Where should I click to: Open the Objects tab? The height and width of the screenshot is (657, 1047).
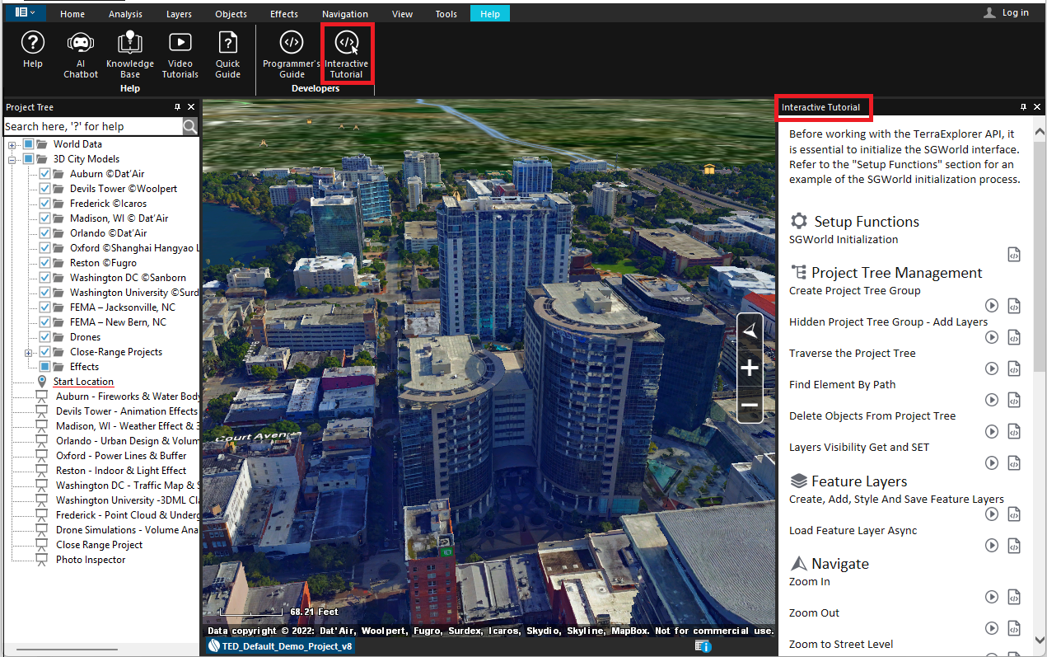(x=231, y=14)
